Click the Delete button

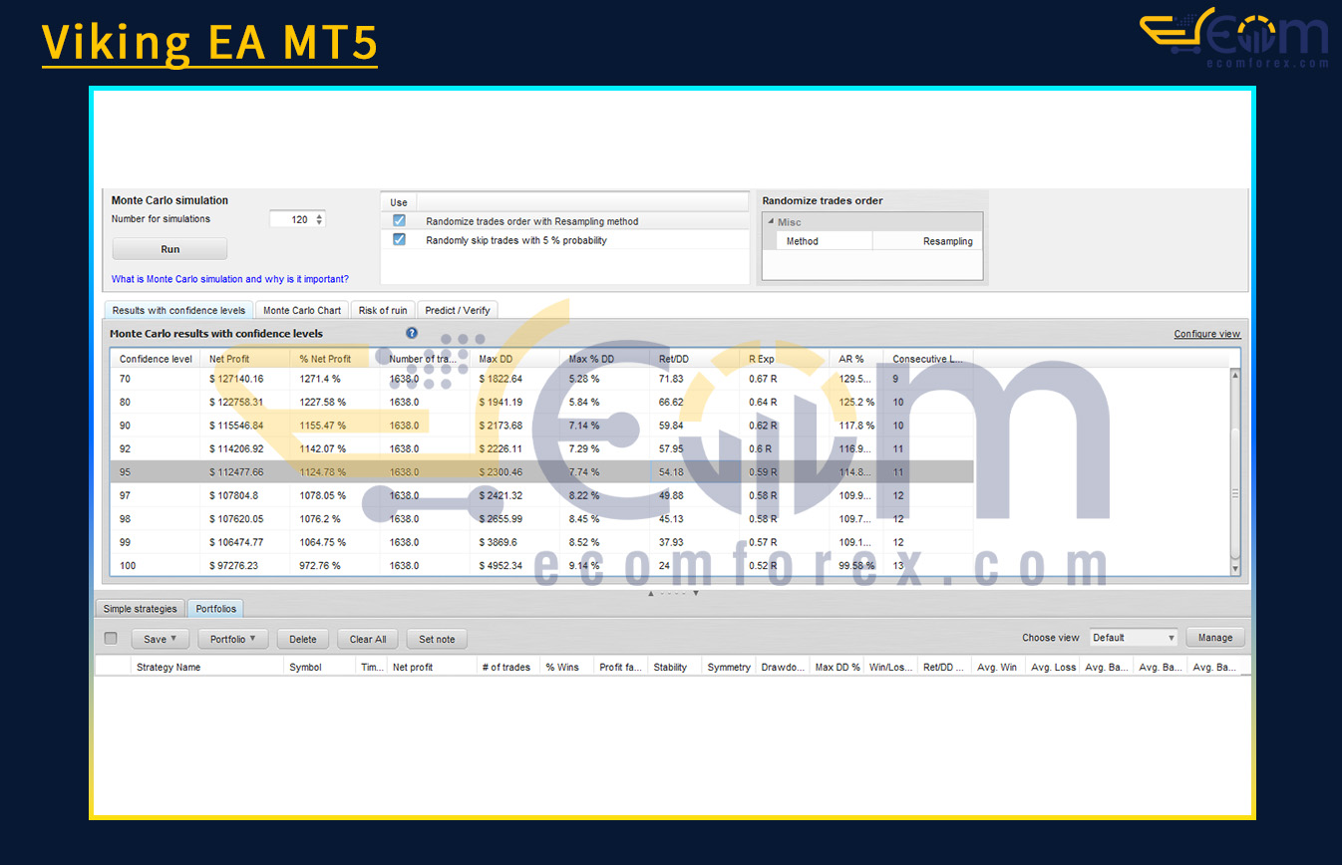[303, 639]
